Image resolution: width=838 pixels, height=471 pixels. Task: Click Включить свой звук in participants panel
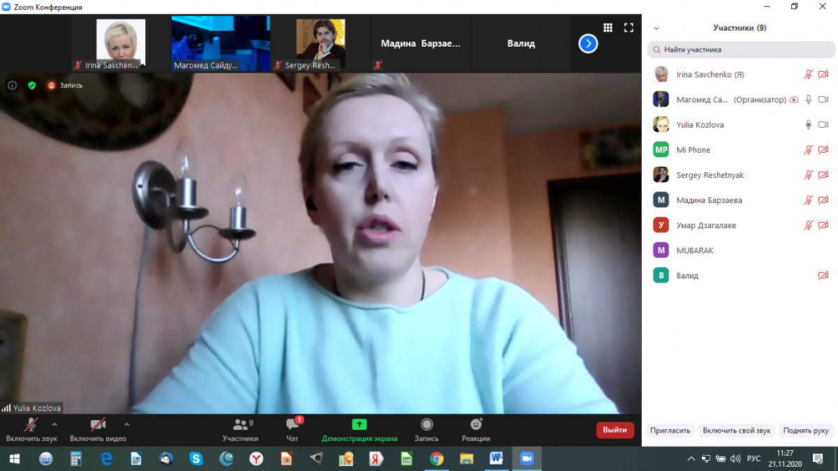click(737, 431)
